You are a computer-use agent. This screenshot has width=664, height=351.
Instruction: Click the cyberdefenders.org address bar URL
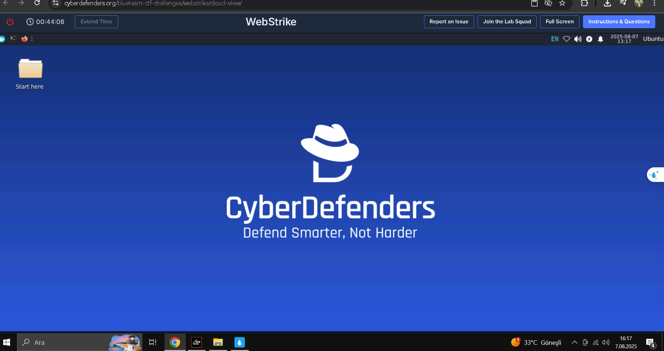coord(153,3)
